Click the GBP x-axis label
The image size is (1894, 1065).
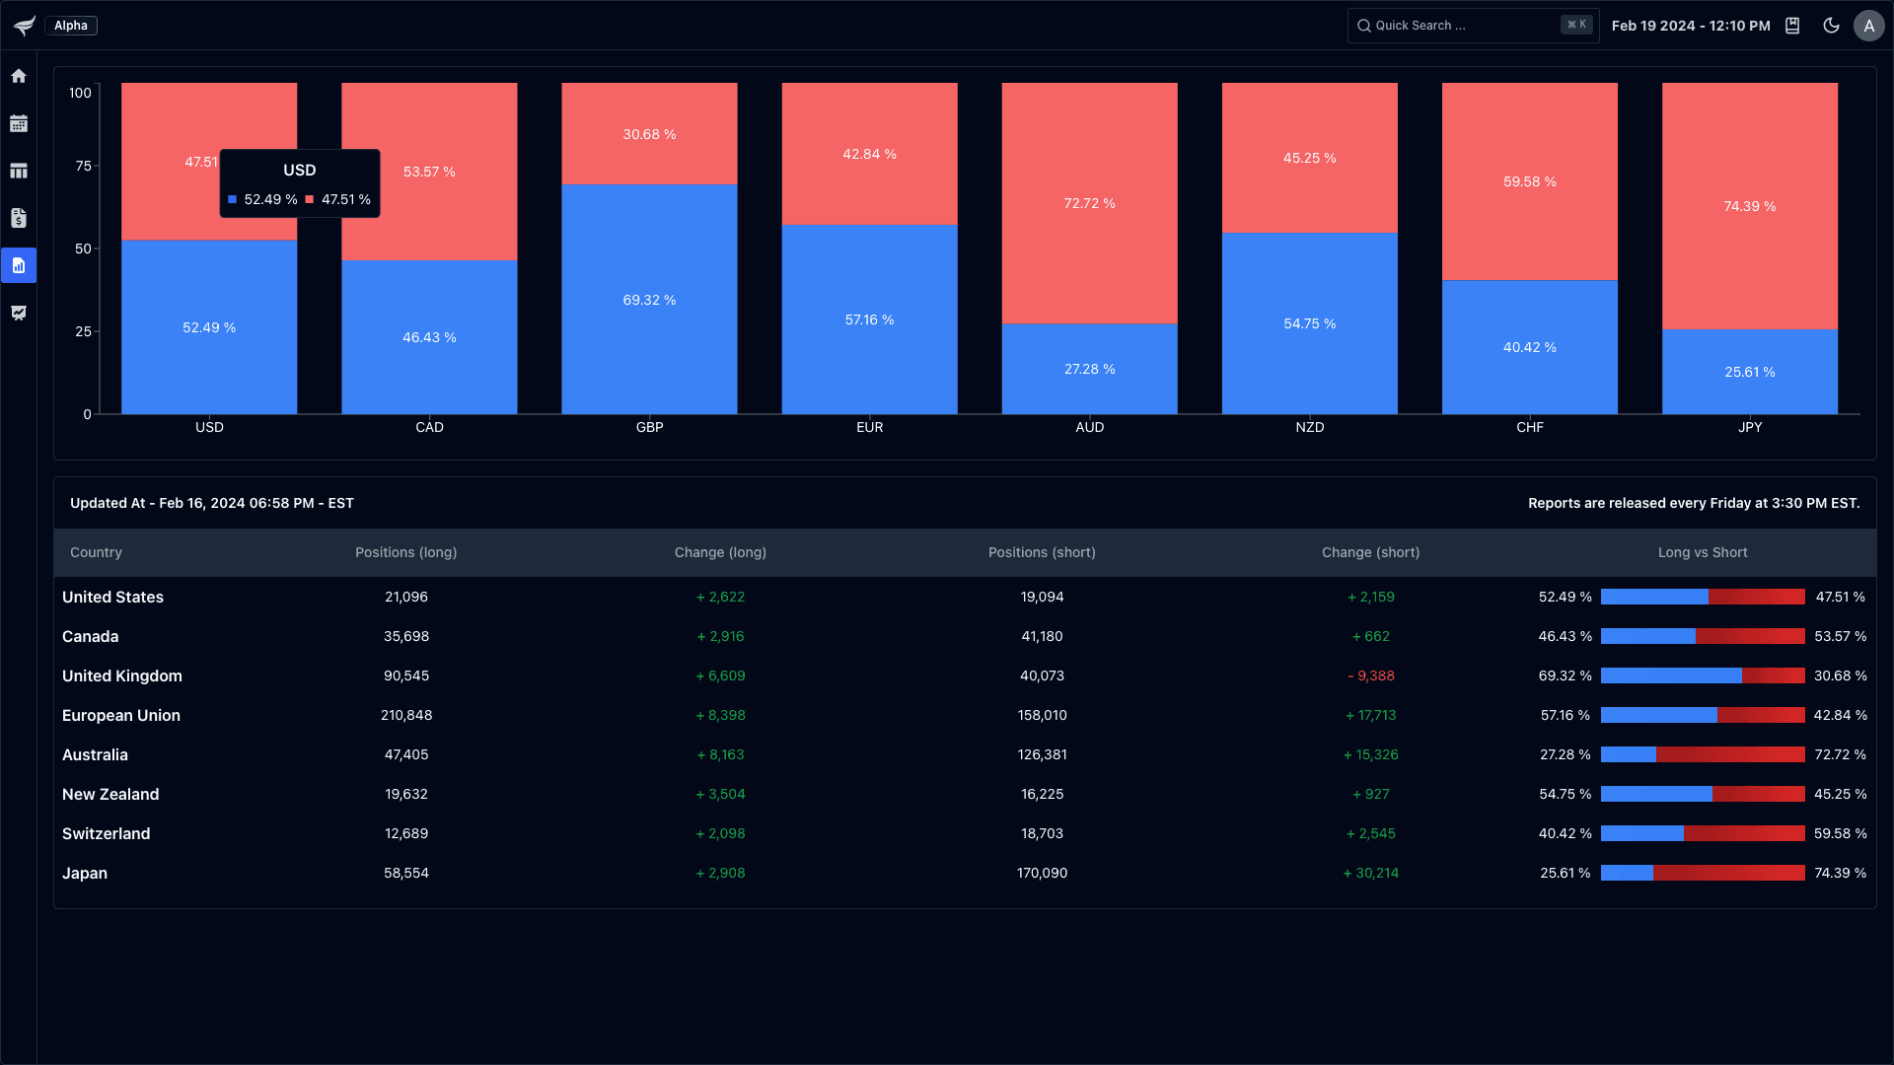649,427
